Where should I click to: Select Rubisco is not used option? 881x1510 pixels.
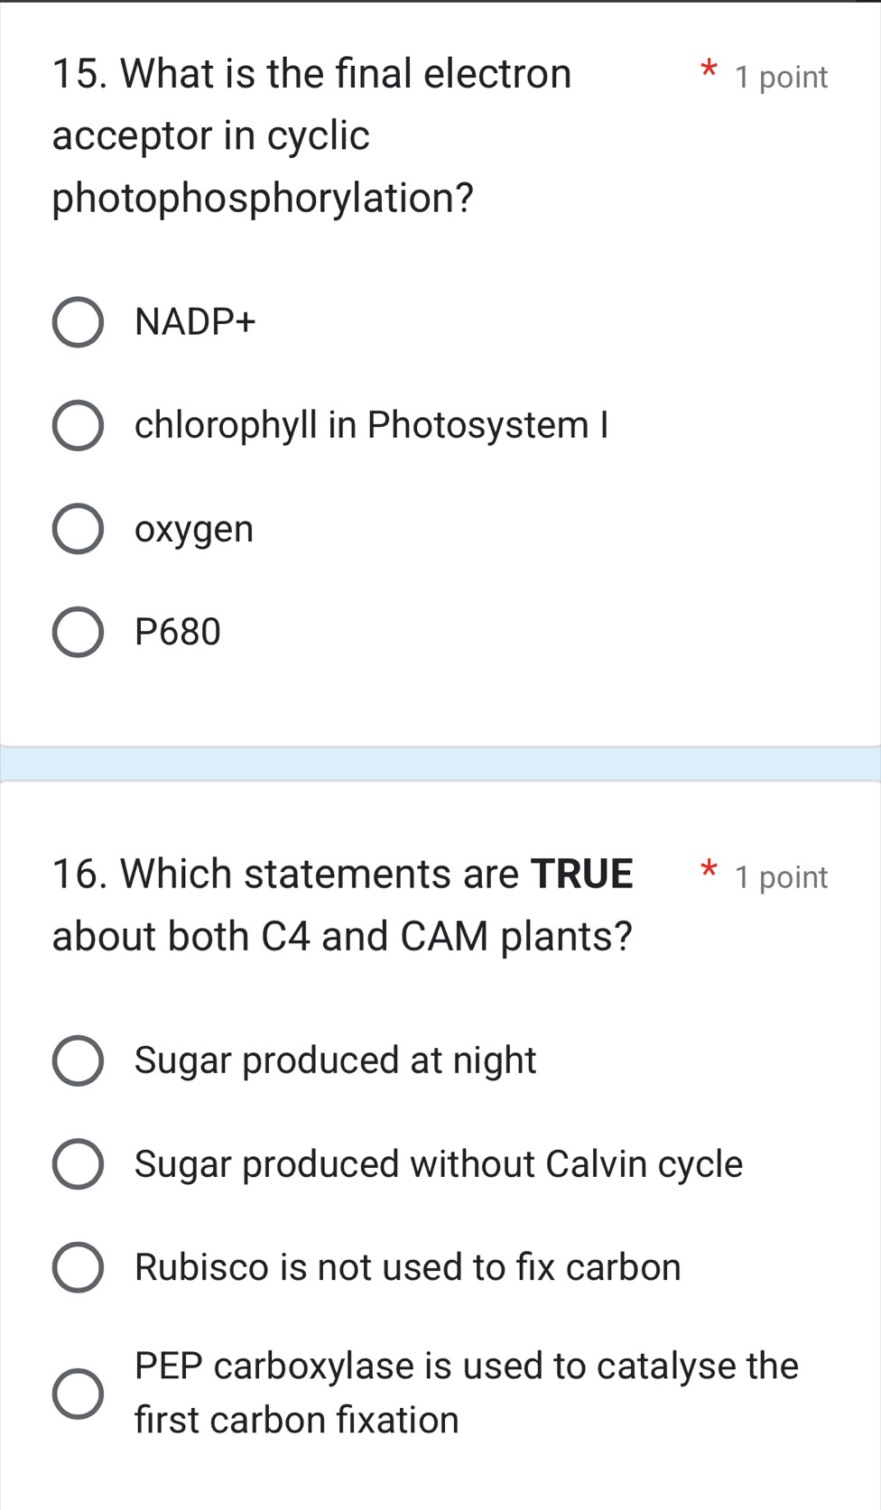(x=79, y=1268)
